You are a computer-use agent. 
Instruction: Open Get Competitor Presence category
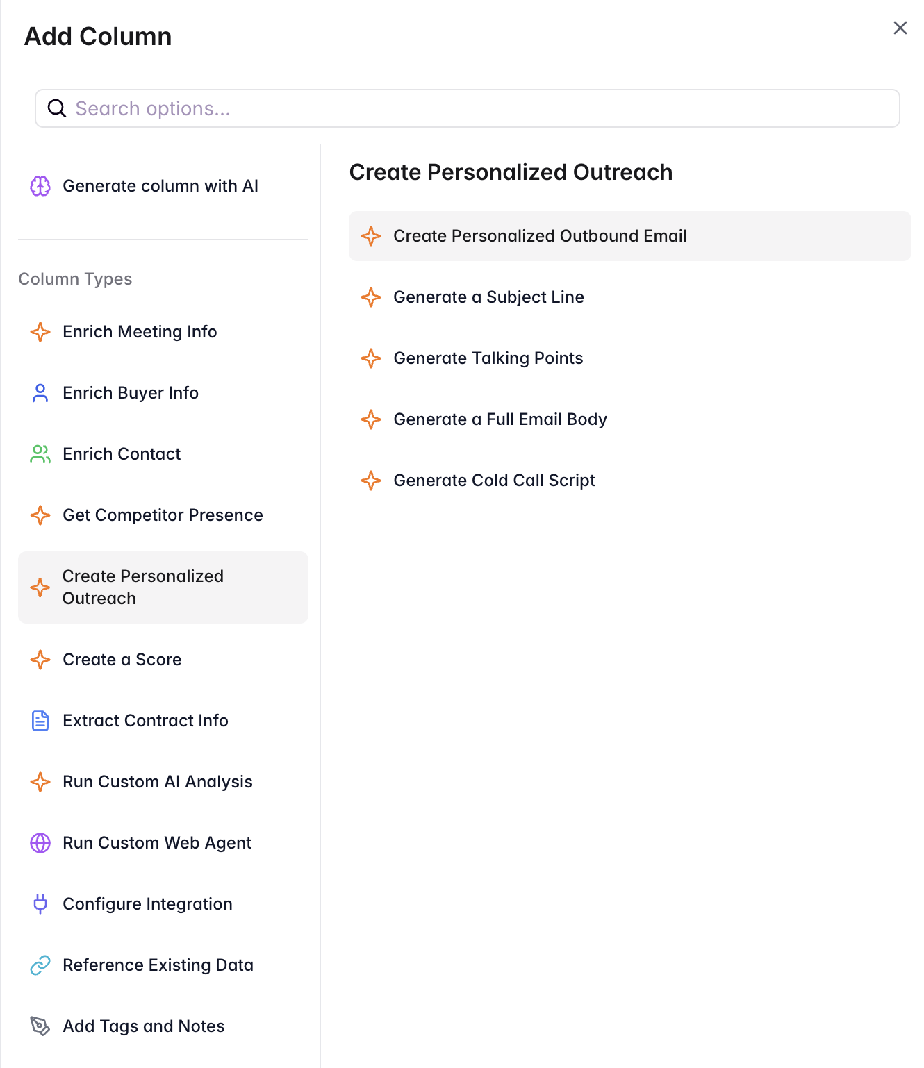tap(163, 515)
